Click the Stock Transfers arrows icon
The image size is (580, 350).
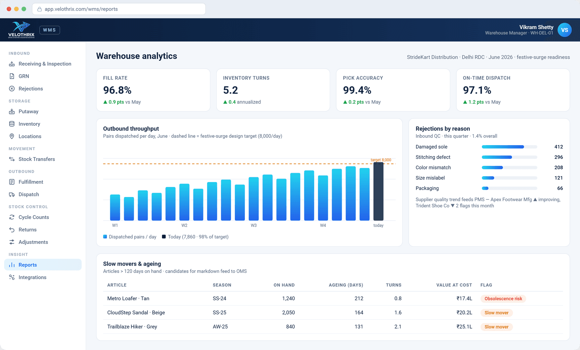tap(12, 159)
